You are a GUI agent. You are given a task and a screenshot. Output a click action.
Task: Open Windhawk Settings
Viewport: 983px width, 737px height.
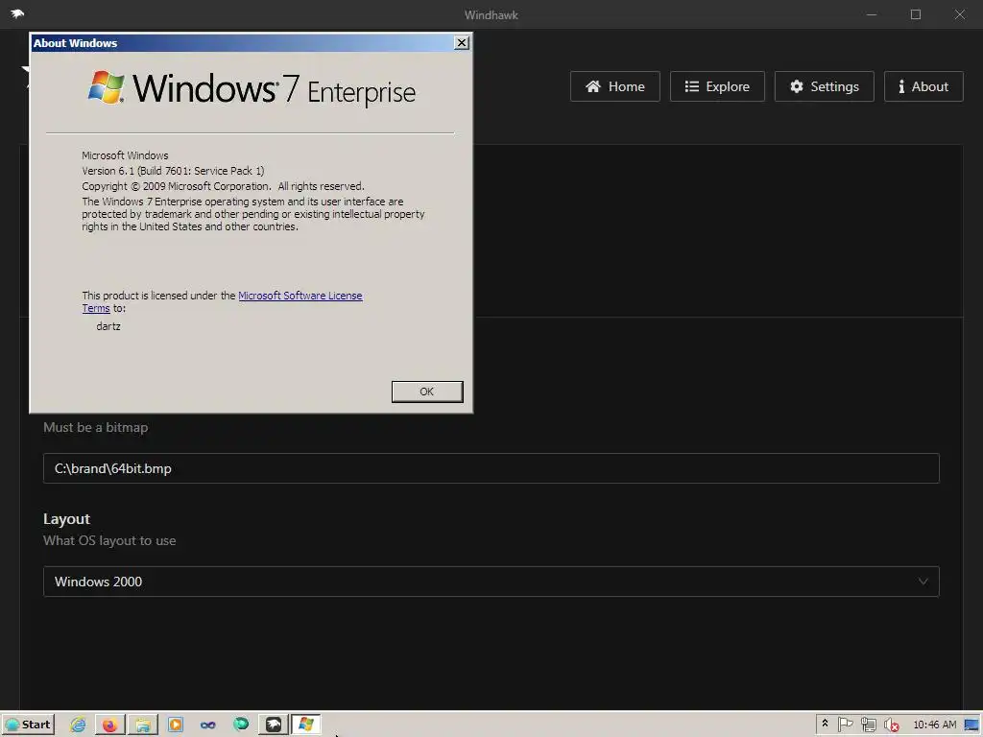pos(825,86)
